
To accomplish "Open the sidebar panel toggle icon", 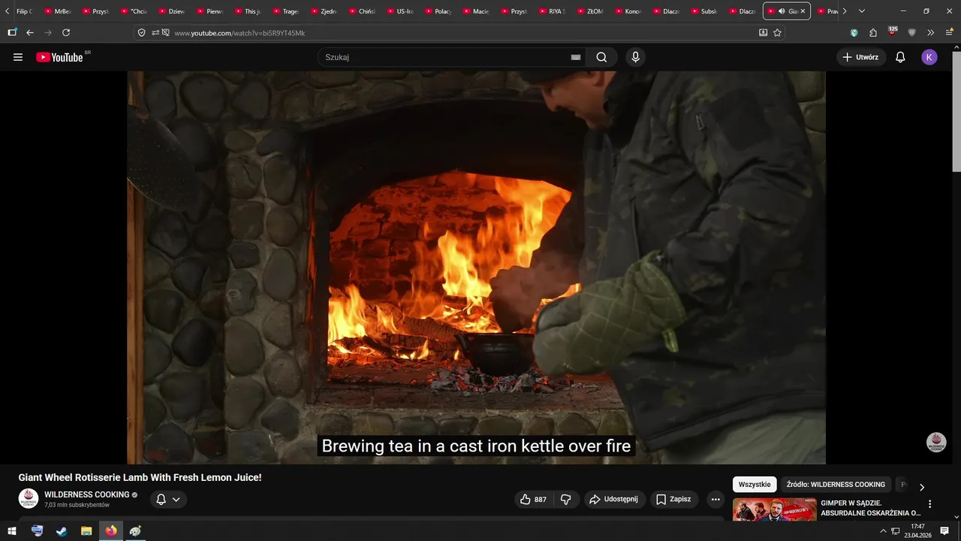I will tap(12, 32).
